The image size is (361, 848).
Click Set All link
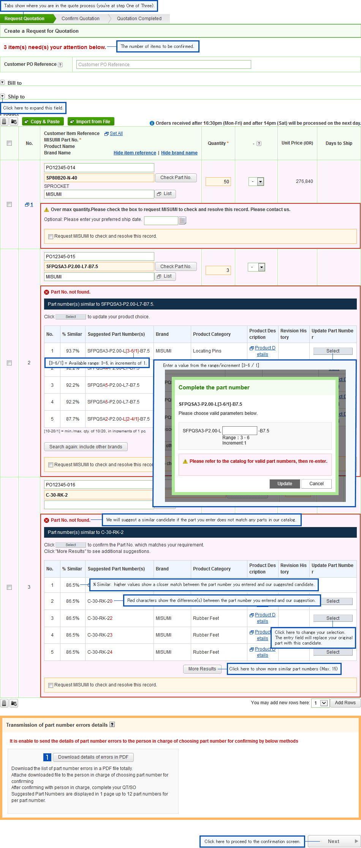(116, 133)
